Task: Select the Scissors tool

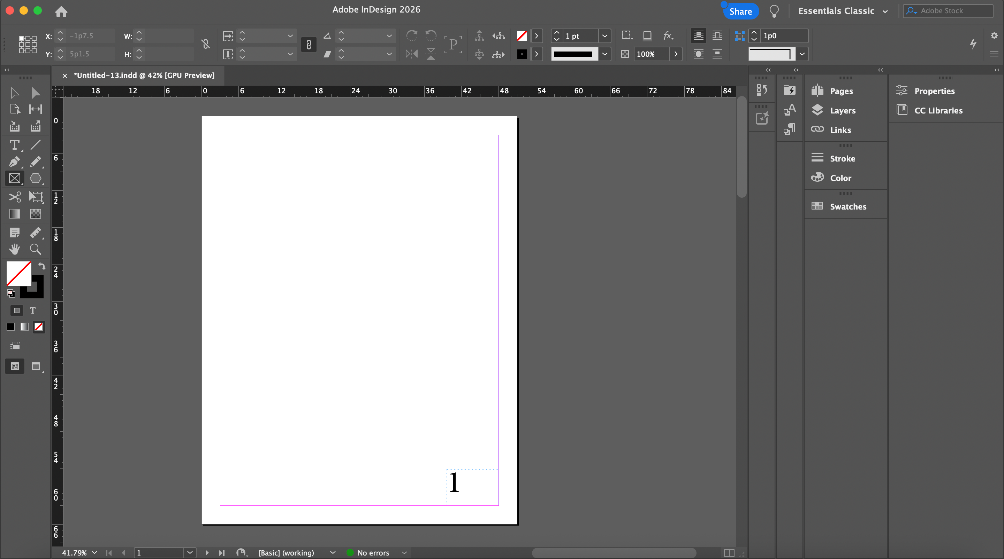Action: point(14,197)
